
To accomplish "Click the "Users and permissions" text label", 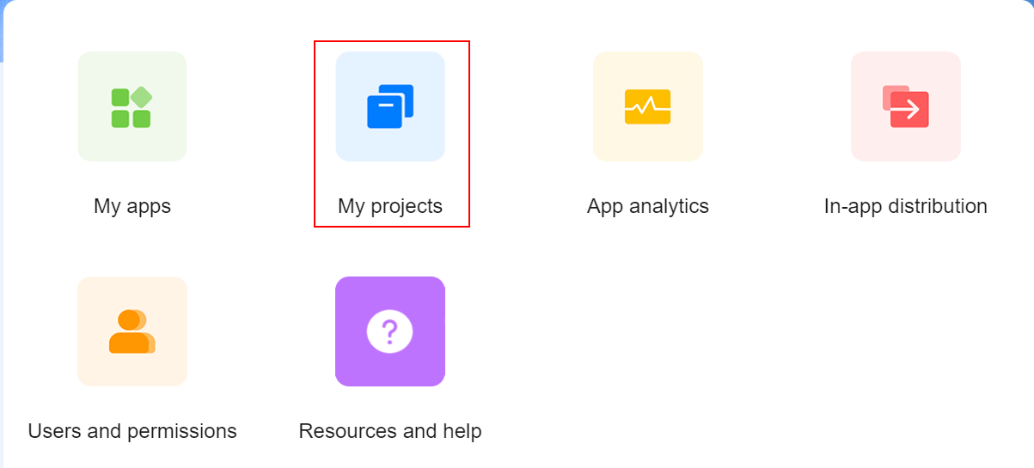I will [132, 431].
